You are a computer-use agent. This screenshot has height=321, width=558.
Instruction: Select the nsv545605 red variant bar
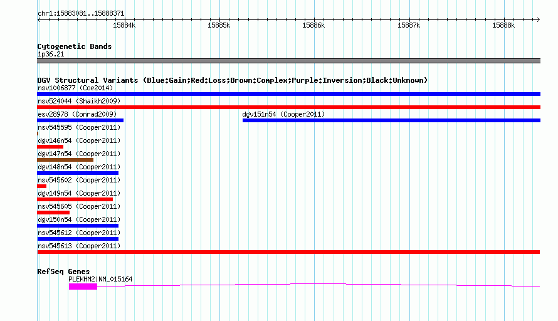(53, 213)
